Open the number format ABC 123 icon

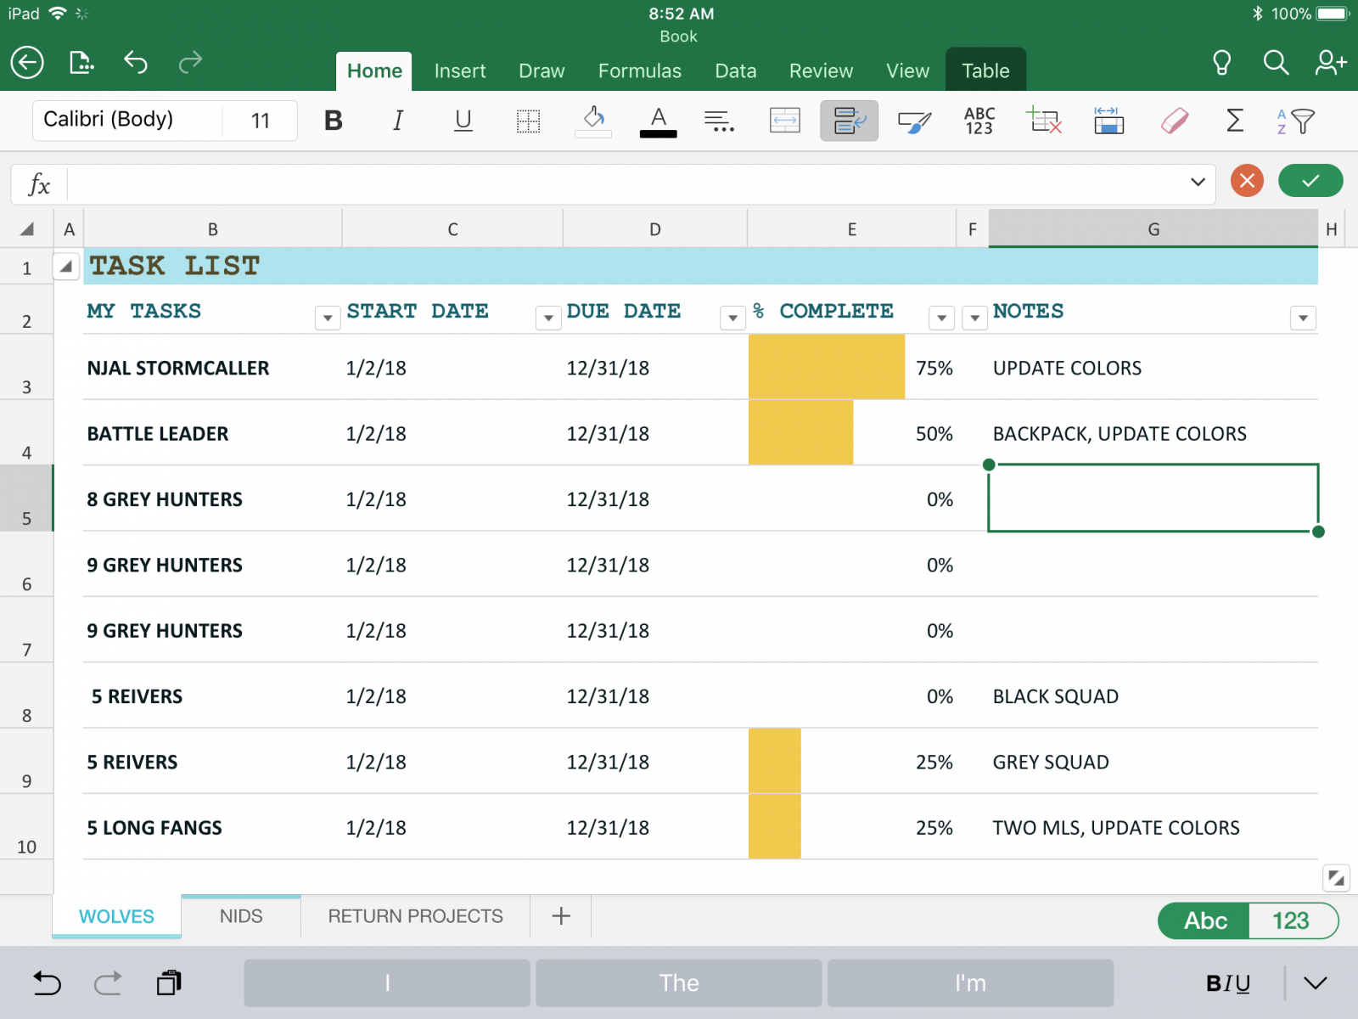(979, 121)
